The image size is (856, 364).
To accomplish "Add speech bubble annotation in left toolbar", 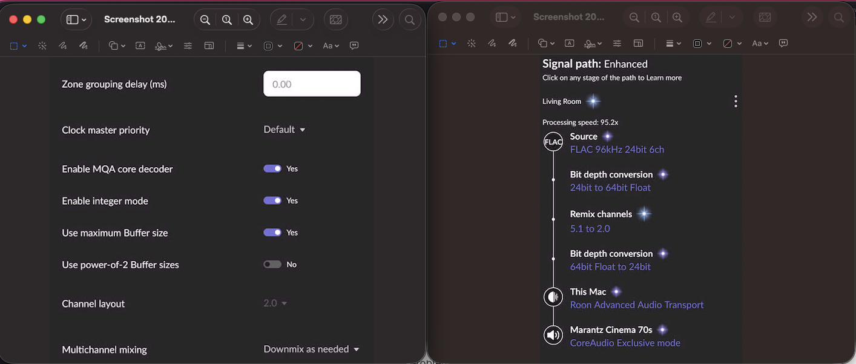I will tap(354, 45).
